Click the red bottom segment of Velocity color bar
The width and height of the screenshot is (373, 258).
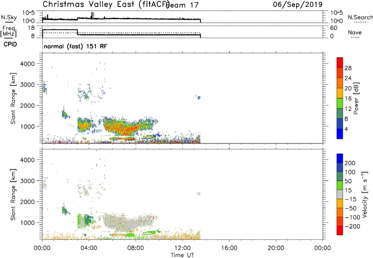click(340, 231)
